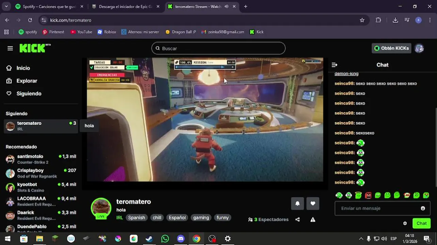Switch to the Epic Games launcher download tab
Viewport: 437px width, 245px height.
tap(125, 6)
